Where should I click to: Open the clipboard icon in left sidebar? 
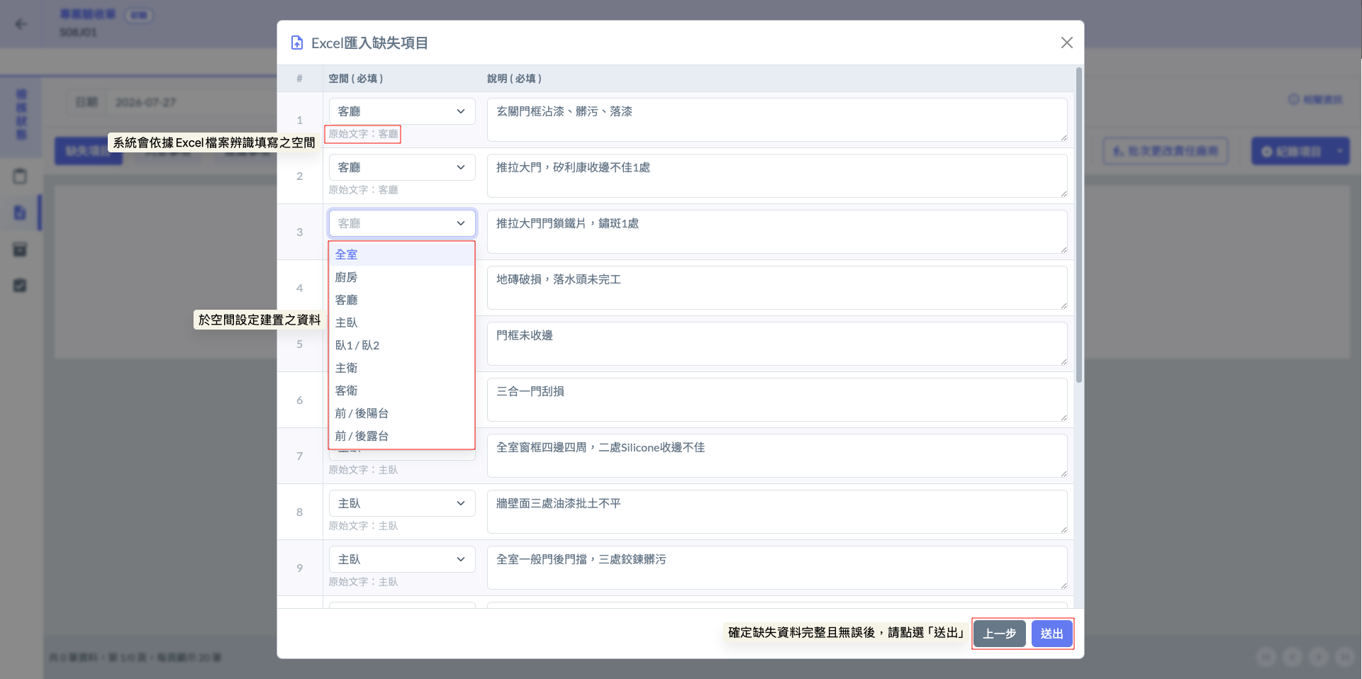click(20, 176)
